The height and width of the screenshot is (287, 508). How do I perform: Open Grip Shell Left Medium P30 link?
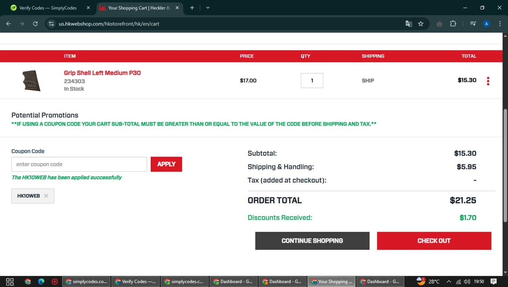[102, 73]
